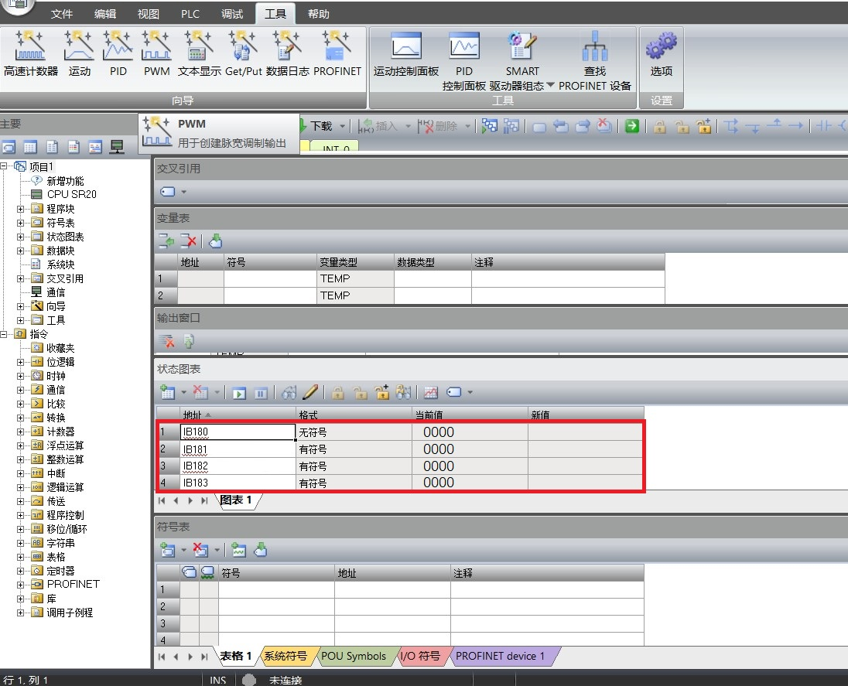Screen dimensions: 848x686
Task: Collapse the 项目1 tree root
Action: tap(3, 166)
